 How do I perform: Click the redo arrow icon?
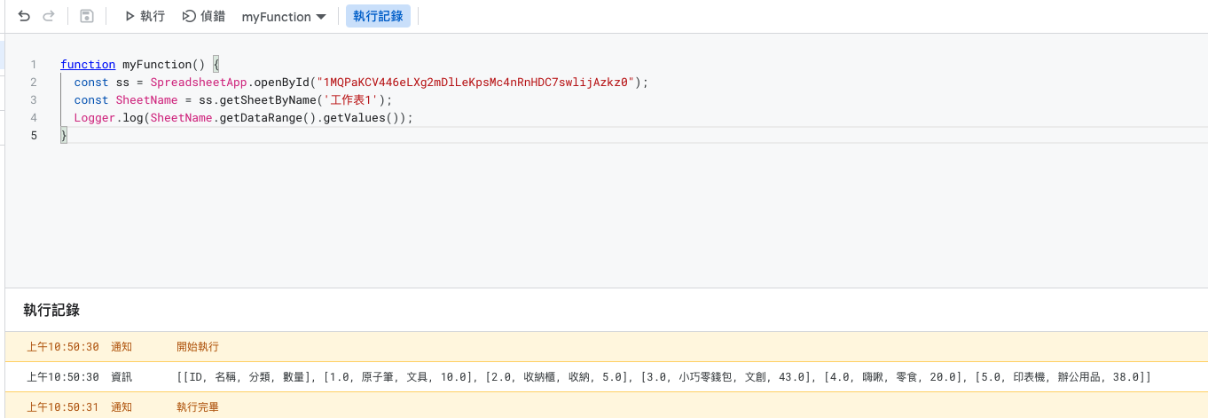(49, 16)
